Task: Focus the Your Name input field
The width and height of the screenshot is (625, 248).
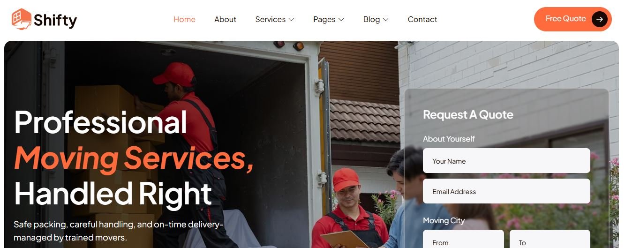Action: [506, 161]
